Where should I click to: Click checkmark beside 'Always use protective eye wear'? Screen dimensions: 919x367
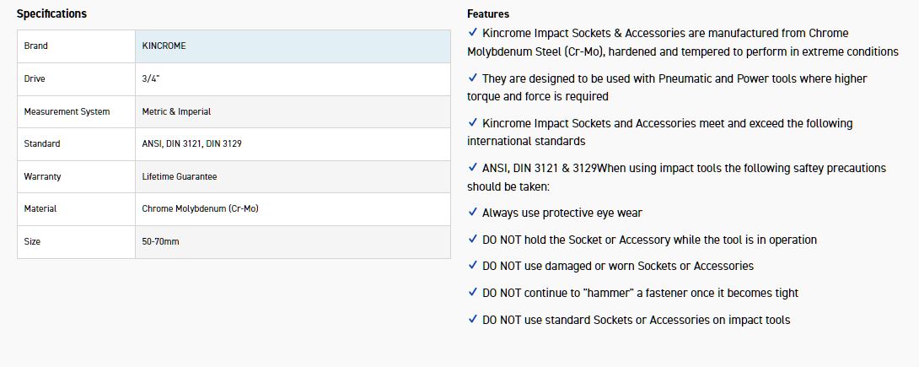(472, 213)
